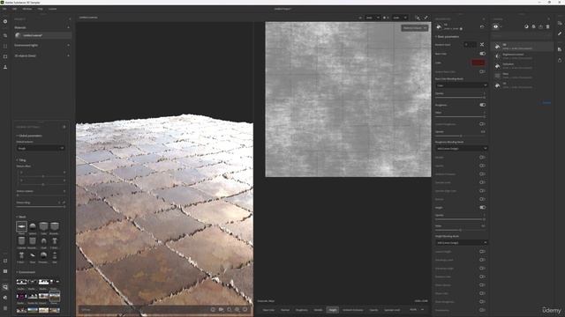Open the Base Color Blending Mode dropdown
Viewport: 565px width, 317px height.
coord(461,85)
